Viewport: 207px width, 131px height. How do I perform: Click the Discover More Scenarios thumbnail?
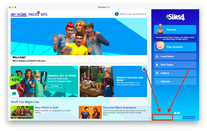(90, 112)
